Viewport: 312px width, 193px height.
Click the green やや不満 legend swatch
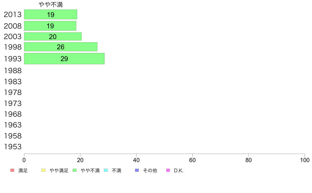[75, 170]
